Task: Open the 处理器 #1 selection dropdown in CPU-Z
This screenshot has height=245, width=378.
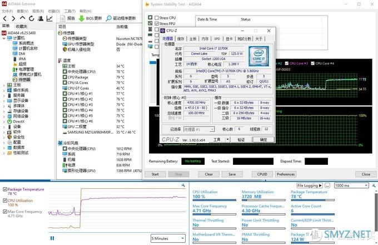Action: [x=199, y=129]
